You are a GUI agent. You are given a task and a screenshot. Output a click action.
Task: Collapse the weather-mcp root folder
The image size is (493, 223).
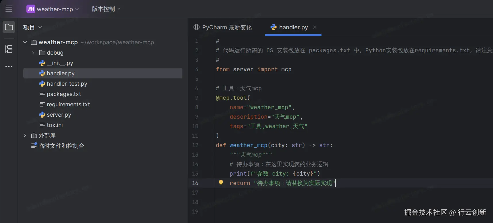pyautogui.click(x=25, y=42)
